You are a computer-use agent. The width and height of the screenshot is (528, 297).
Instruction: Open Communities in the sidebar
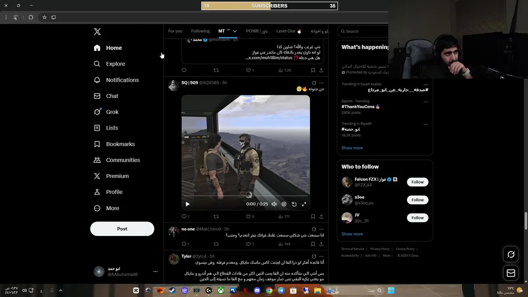coord(117,160)
